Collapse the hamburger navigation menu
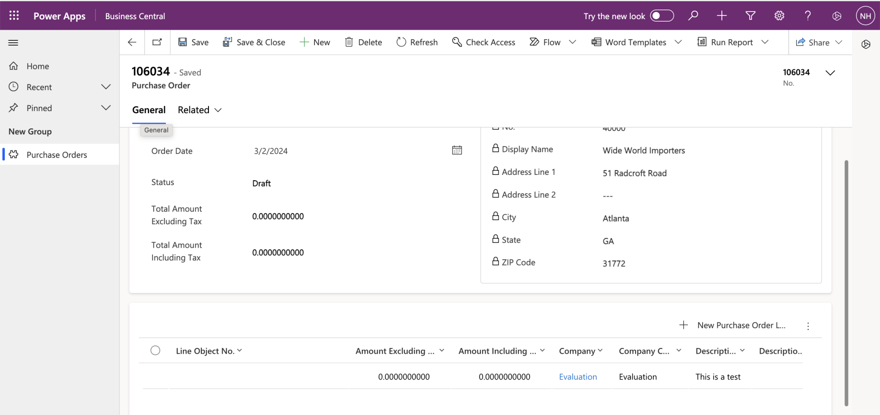 (13, 43)
